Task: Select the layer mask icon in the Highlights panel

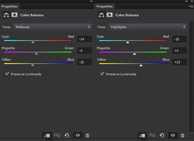Action: coord(109,15)
